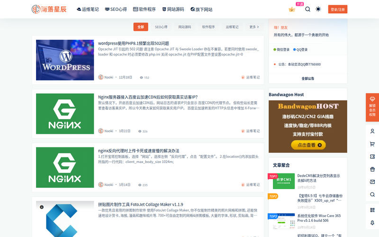Open thumbnail of nginx反向代理 article
Screen dimensions: 379x237
pyautogui.click(x=65, y=167)
